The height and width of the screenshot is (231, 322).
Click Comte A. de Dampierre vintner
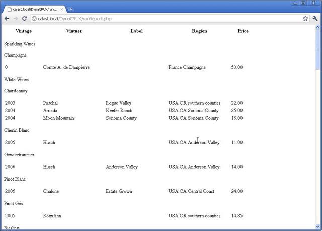[x=66, y=67]
